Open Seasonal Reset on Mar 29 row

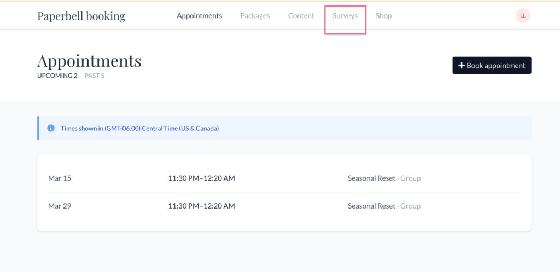click(371, 206)
